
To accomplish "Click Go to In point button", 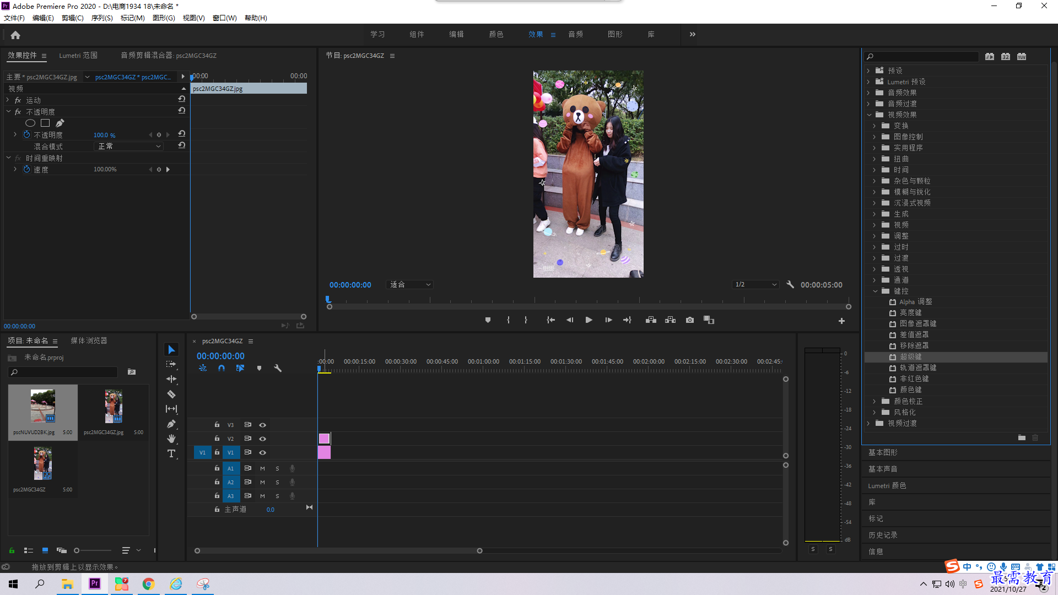I will pos(550,320).
